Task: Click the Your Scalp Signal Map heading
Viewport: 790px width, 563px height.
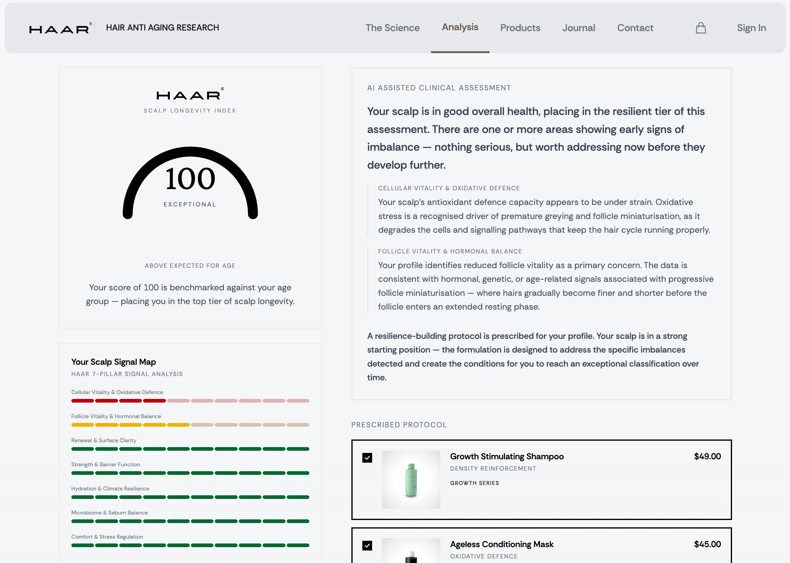Action: (x=113, y=362)
